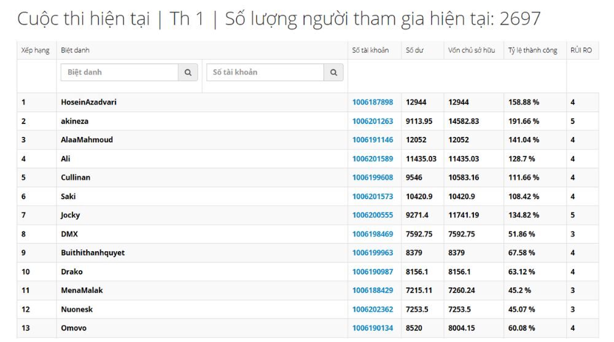Screen dimensions: 614x342
Task: Open account link 1006199608
Action: [x=373, y=177]
